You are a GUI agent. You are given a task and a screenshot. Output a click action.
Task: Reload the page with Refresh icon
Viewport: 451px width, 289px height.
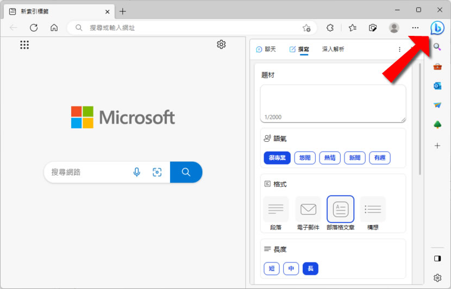[34, 28]
